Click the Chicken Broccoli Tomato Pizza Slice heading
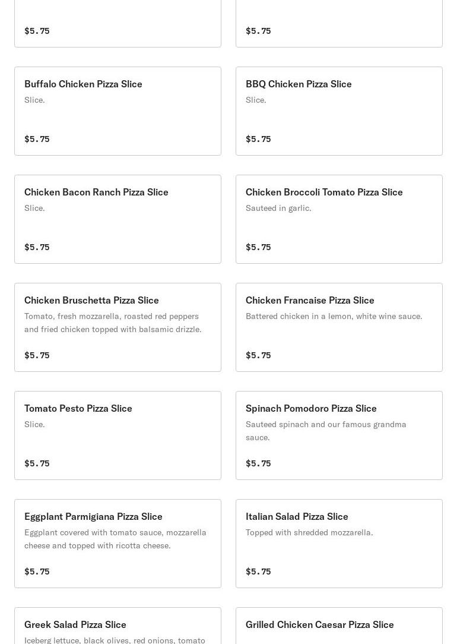The width and height of the screenshot is (457, 644). point(324,192)
